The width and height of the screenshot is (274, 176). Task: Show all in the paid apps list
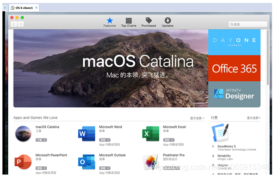pyautogui.click(x=254, y=118)
